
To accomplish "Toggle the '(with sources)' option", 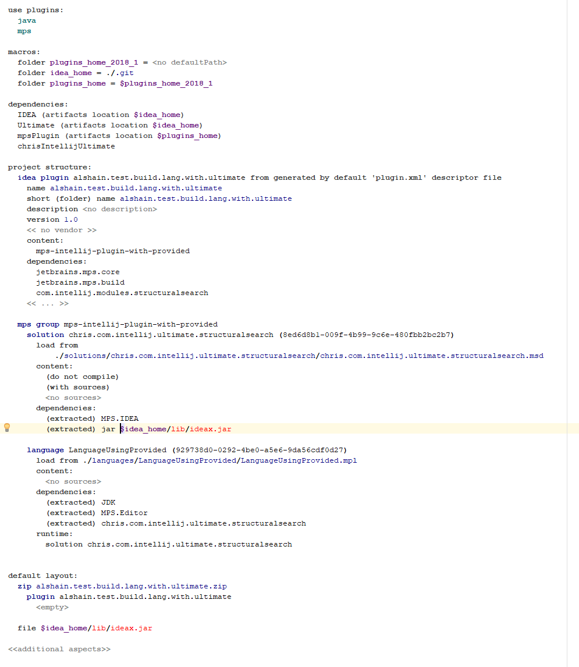I will 77,387.
